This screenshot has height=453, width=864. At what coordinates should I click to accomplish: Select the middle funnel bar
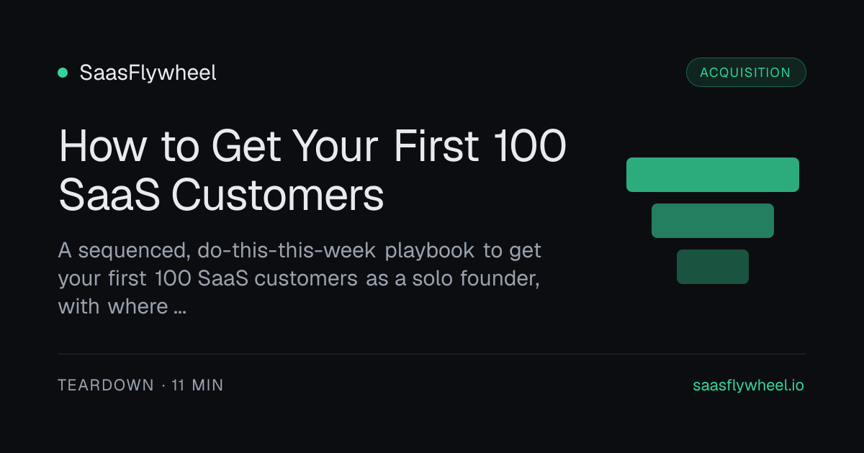tap(713, 221)
